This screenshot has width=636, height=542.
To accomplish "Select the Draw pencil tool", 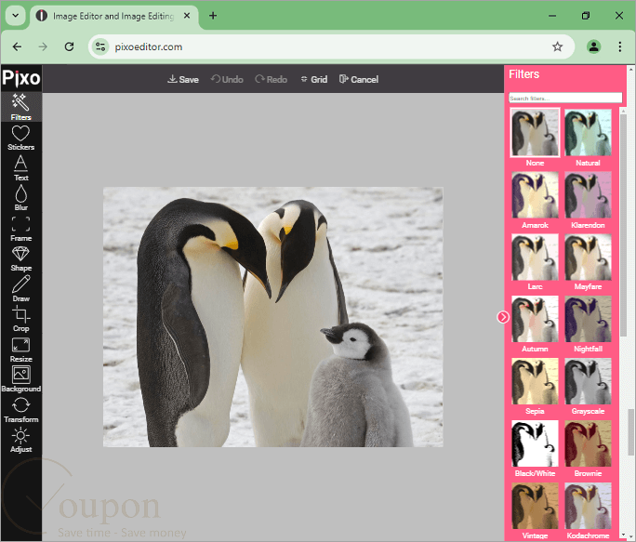I will point(20,289).
